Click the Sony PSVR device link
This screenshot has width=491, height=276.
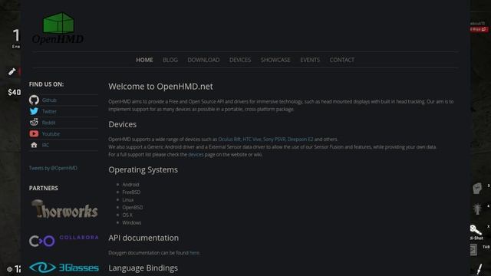click(275, 140)
